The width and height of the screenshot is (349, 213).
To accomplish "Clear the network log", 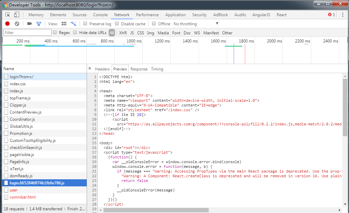I will pos(17,24).
